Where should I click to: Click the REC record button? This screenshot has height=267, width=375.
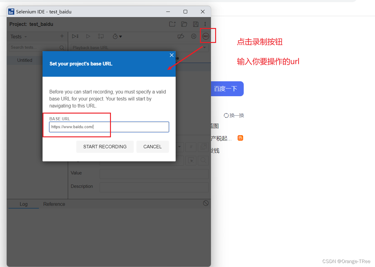tap(206, 36)
